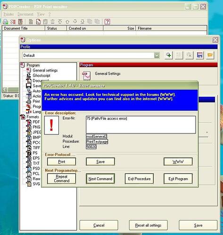Click the WWW button in error dialog
The width and height of the screenshot is (223, 235).
(x=178, y=162)
